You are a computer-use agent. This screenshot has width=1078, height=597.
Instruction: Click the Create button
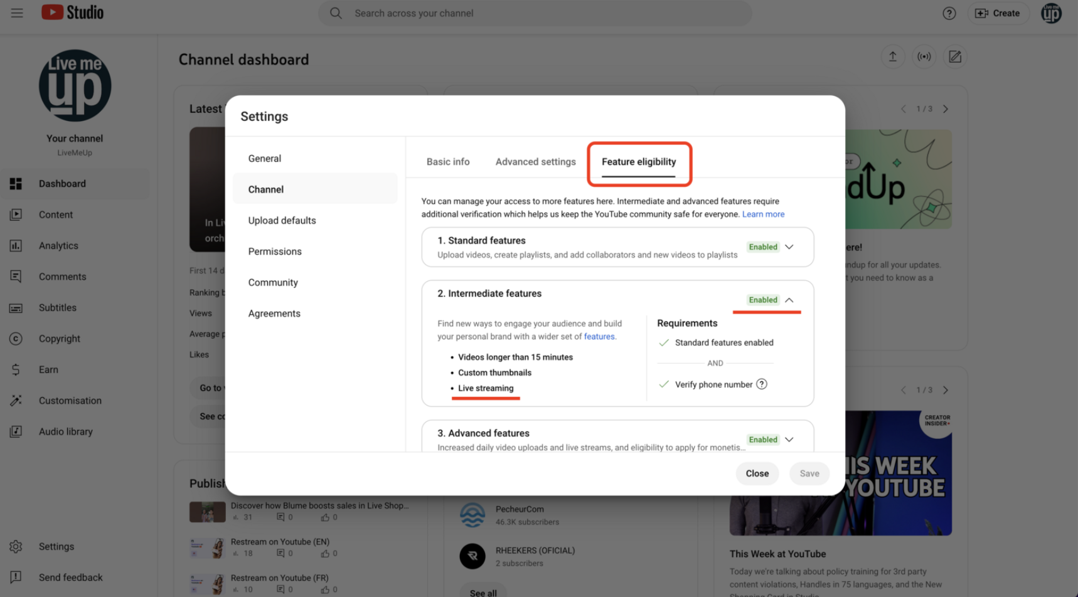point(998,13)
